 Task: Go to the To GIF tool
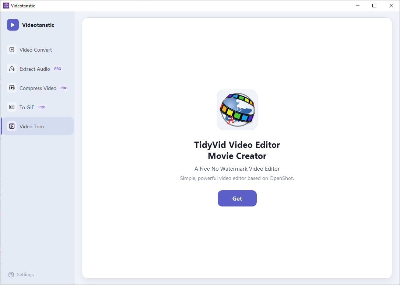coord(38,107)
